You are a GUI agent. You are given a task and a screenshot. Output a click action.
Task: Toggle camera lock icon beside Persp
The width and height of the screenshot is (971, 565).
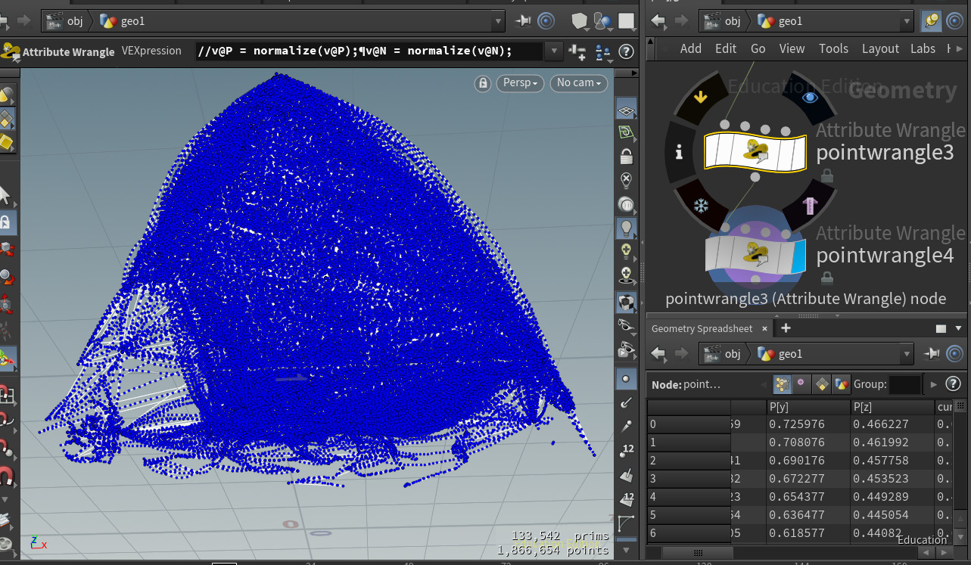(x=483, y=83)
